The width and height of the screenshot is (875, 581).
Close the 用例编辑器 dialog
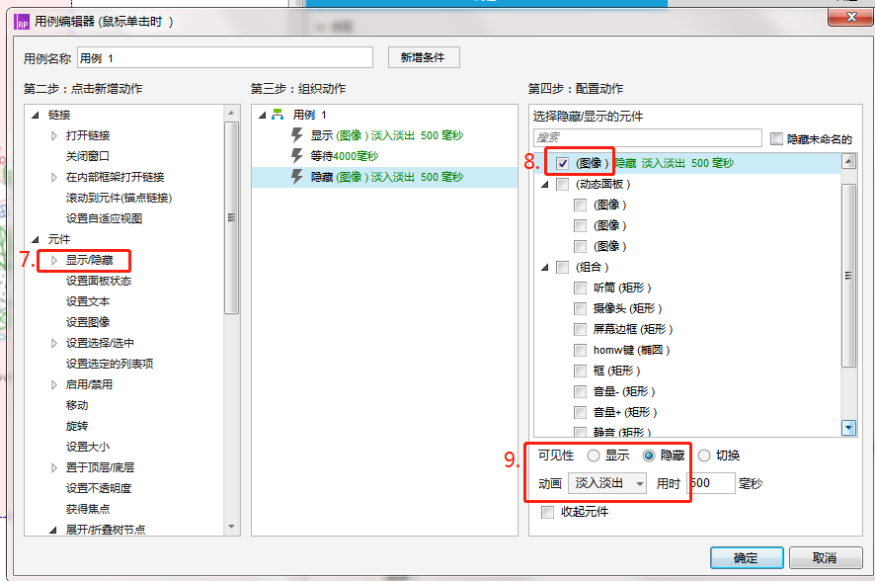(x=850, y=17)
